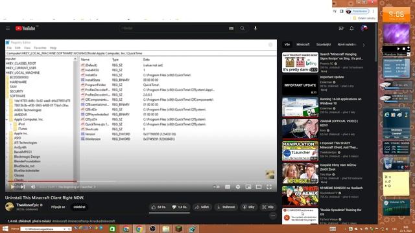This screenshot has height=233, width=415.
Task: Click the Díky thanks button
Action: [x=248, y=207]
